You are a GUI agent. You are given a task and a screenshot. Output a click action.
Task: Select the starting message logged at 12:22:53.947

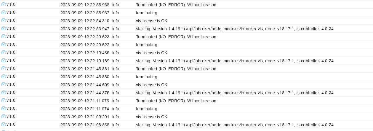click(x=235, y=29)
